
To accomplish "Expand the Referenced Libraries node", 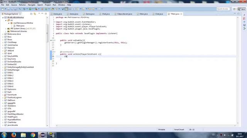I will [x=6, y=31].
